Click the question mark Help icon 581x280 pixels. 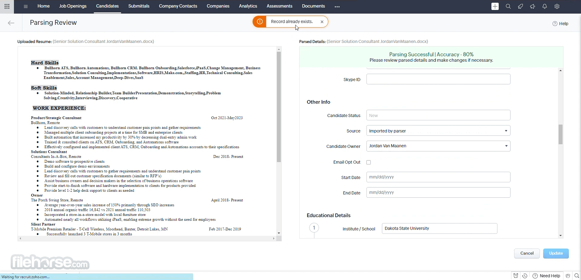tap(555, 24)
